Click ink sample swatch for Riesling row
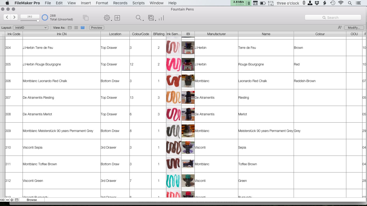Screen dimensions: 367x206 (174, 97)
